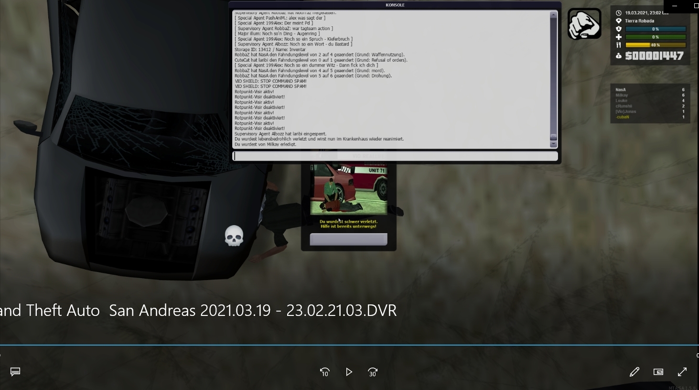699x390 pixels.
Task: Skip forward 30 seconds
Action: [373, 372]
